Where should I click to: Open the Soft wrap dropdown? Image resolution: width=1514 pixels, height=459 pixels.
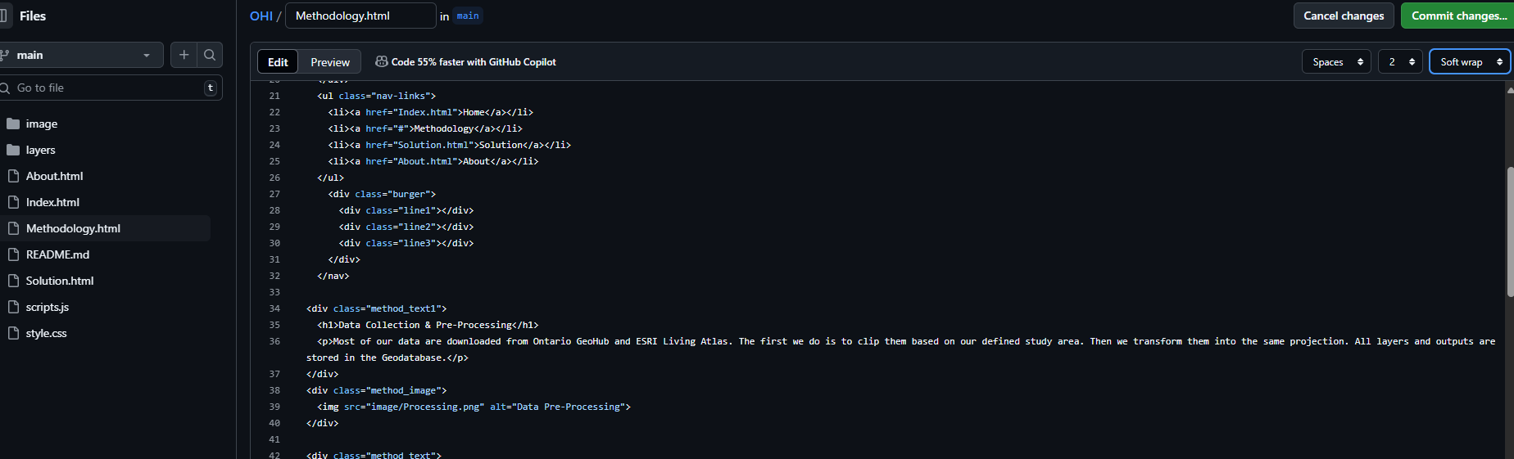tap(1470, 61)
